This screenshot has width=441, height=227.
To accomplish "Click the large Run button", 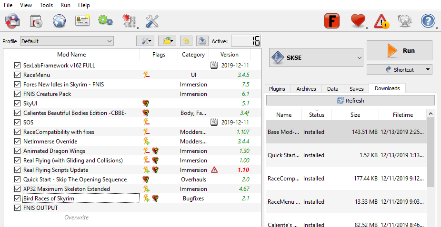I will click(400, 50).
